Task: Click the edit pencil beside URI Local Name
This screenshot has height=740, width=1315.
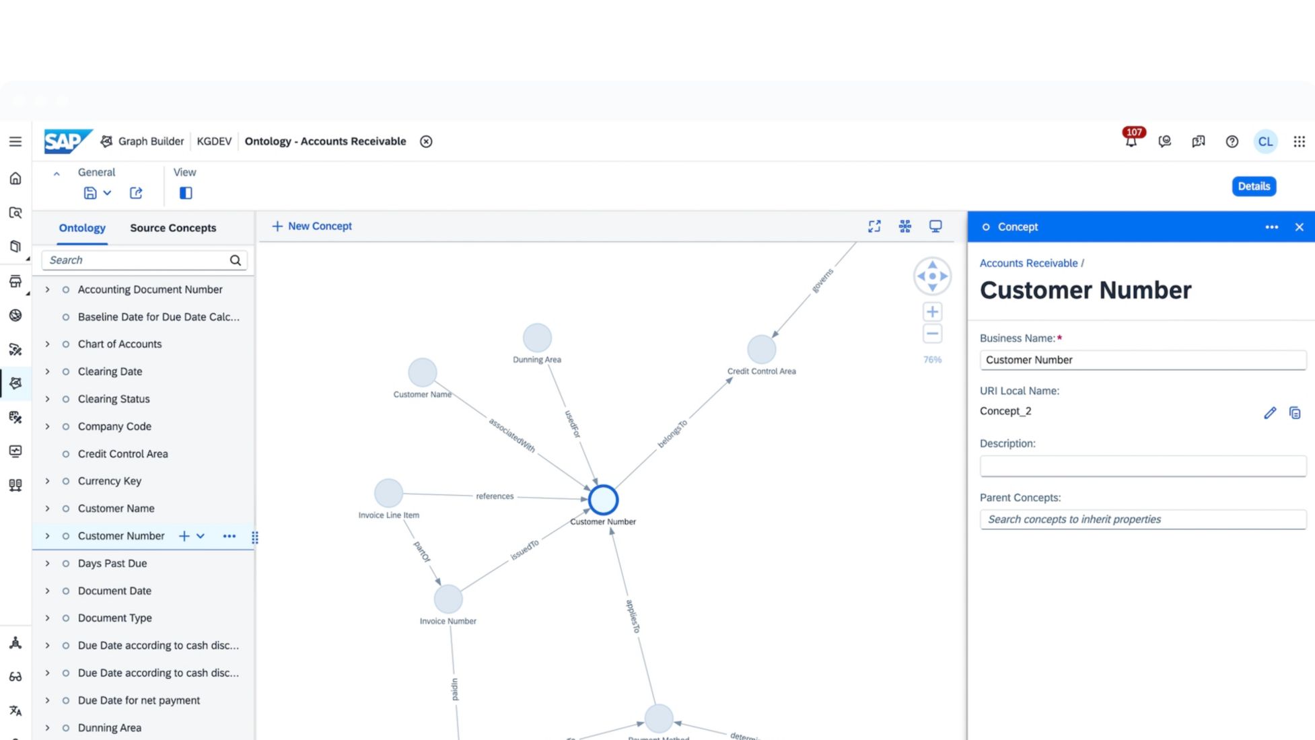Action: pyautogui.click(x=1269, y=412)
